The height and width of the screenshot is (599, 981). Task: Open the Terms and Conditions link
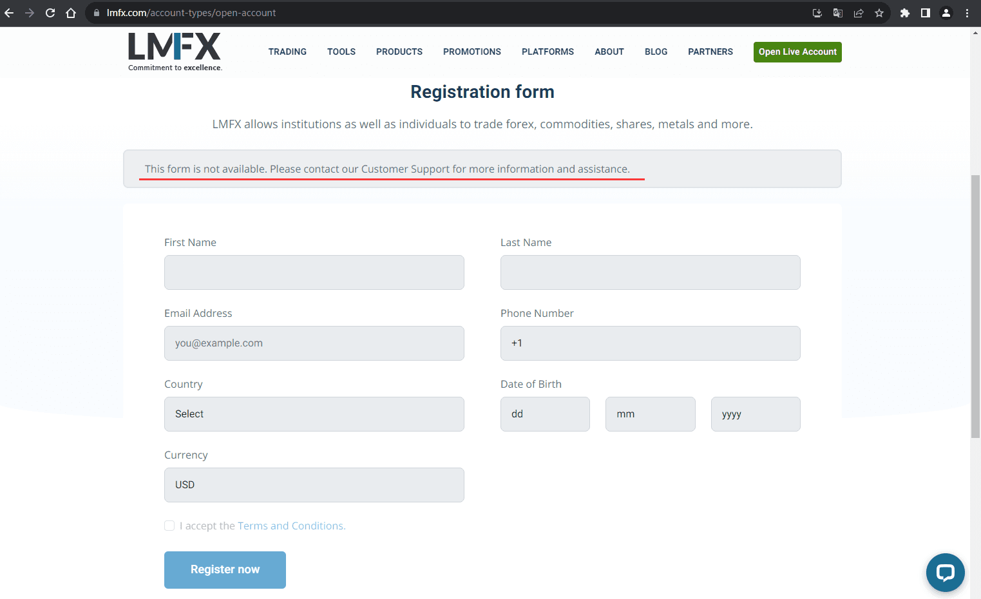(291, 526)
